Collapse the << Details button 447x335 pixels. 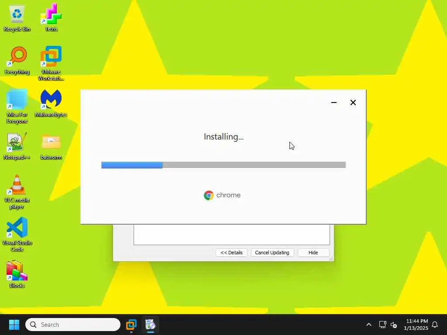231,253
